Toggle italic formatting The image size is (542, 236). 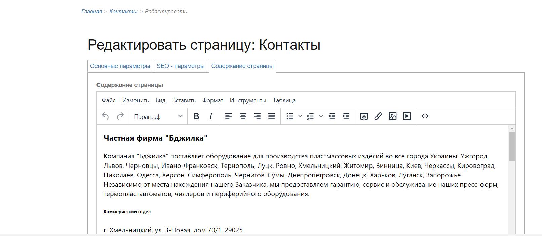pos(211,116)
